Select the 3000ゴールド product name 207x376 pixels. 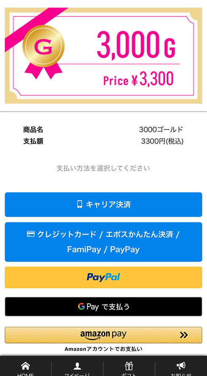point(161,130)
